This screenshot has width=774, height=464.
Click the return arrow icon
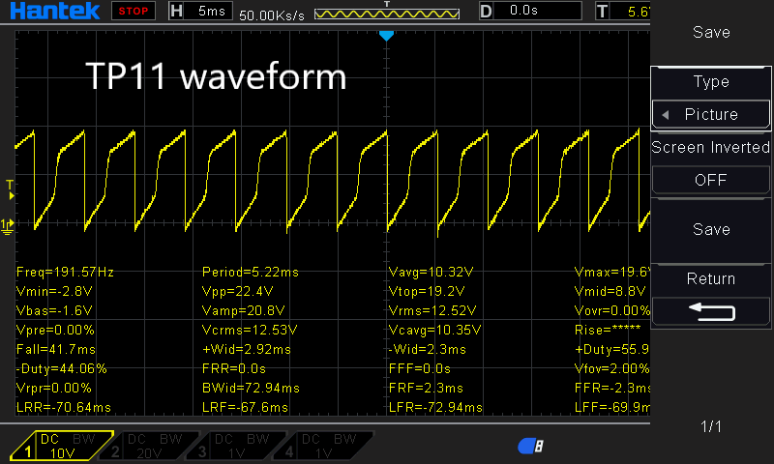pyautogui.click(x=711, y=312)
